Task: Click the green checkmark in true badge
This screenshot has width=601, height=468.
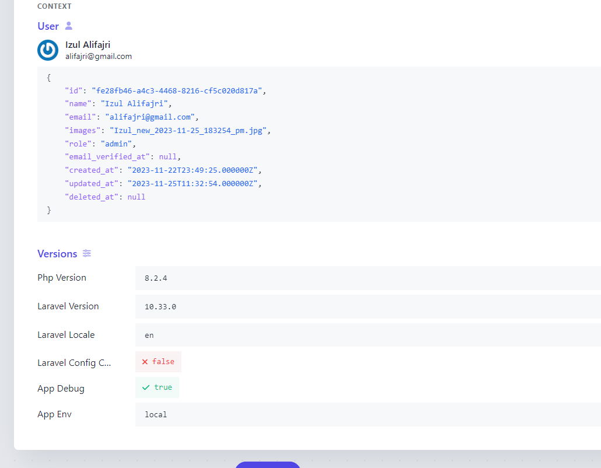Action: coord(146,387)
